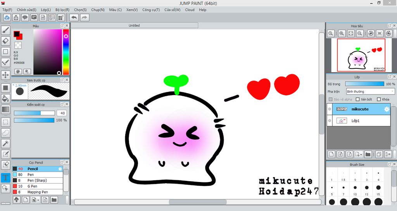Open the add brush dropdown in brush panel

point(35,200)
